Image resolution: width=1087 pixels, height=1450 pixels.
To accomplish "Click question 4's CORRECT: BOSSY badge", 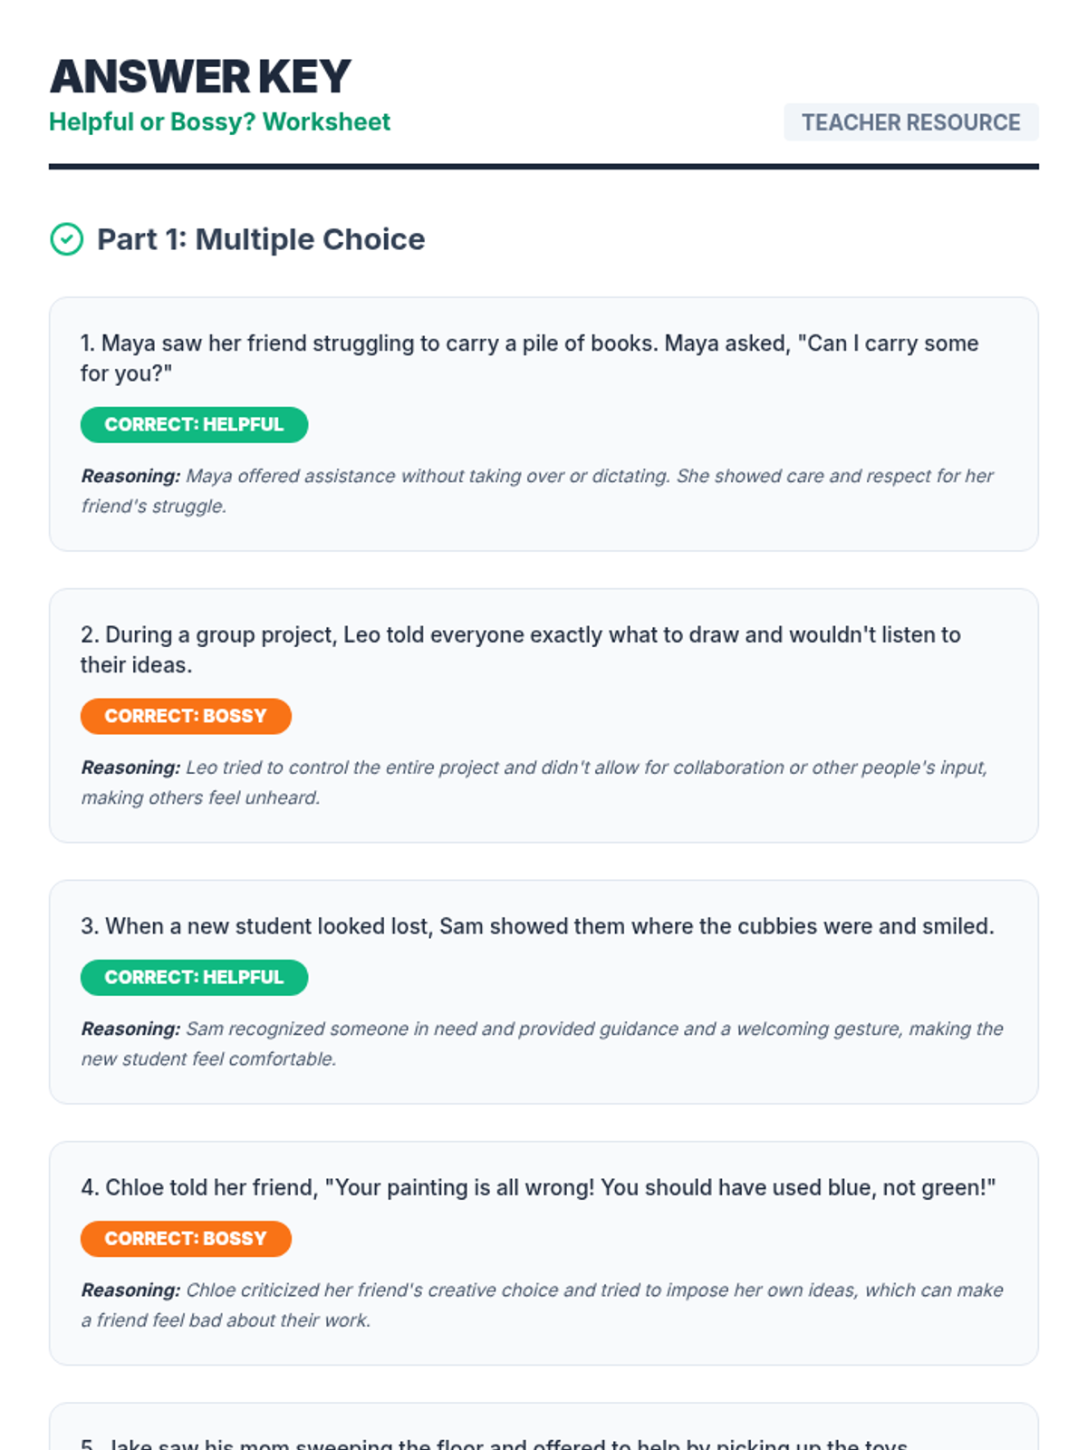I will [x=186, y=1239].
